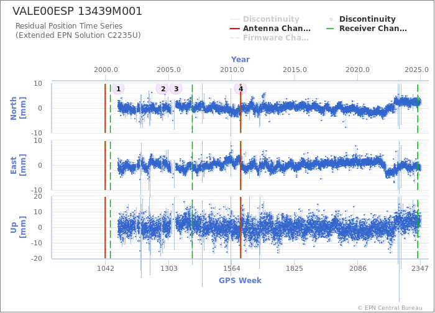Click the Up [mm] axis label
Image resolution: width=435 pixels, height=313 pixels.
(18, 227)
